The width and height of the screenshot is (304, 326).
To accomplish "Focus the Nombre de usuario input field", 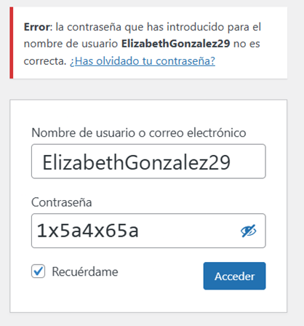I will (x=148, y=162).
